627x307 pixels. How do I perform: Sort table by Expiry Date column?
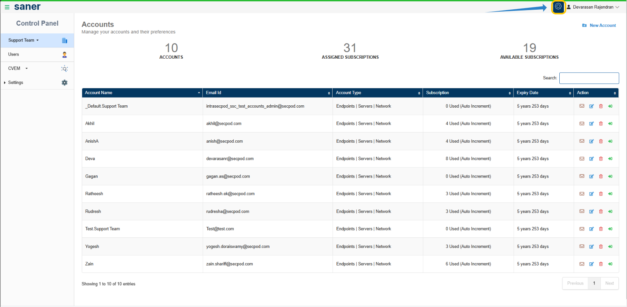point(543,93)
